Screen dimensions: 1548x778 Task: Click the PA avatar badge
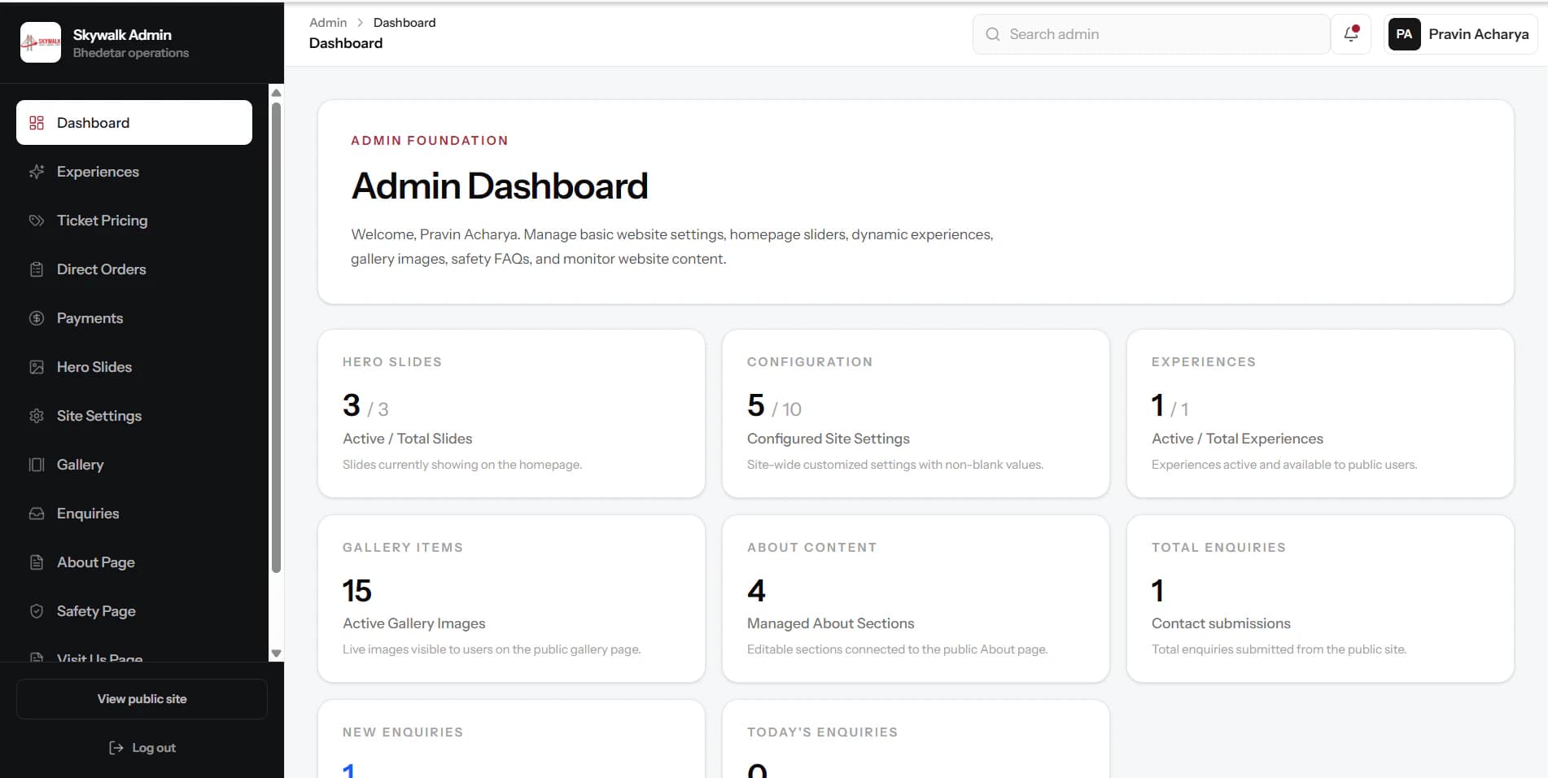coord(1404,34)
